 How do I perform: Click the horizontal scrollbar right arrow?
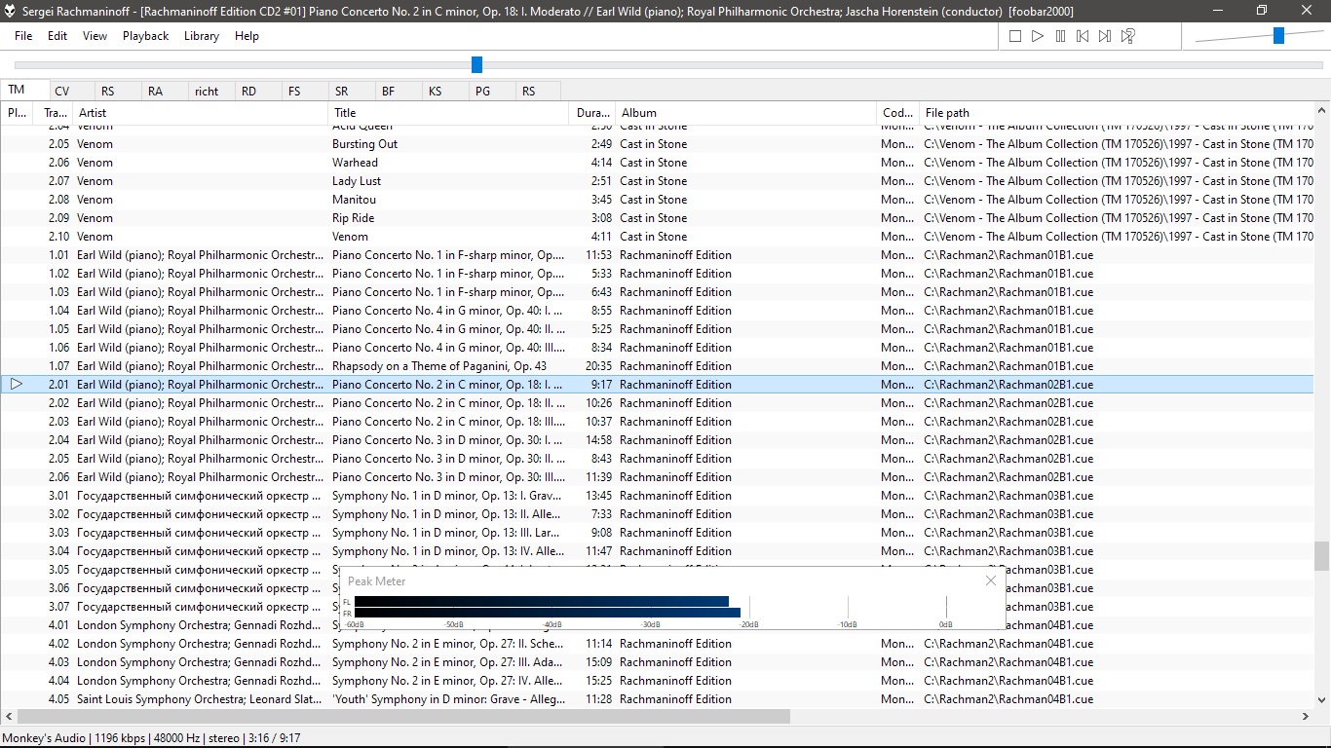(1306, 716)
